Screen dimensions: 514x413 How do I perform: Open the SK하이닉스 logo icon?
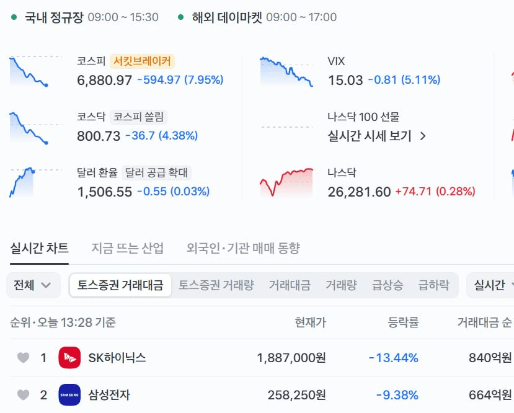pyautogui.click(x=69, y=358)
